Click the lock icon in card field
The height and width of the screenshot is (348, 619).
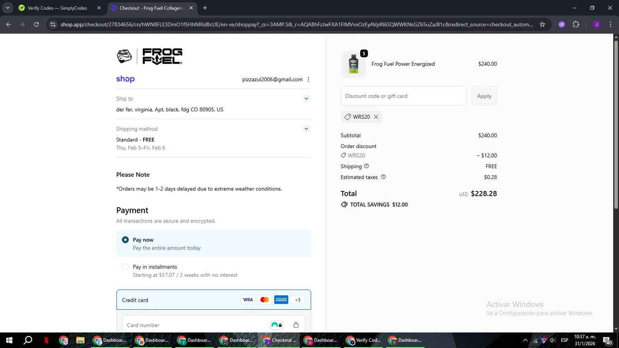(296, 325)
